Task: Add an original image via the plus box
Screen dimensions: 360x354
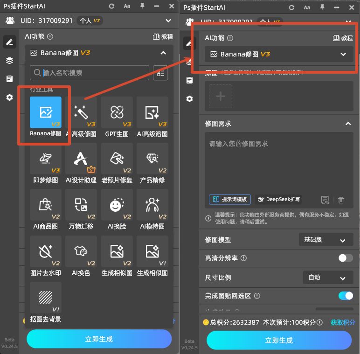Action: (221, 96)
